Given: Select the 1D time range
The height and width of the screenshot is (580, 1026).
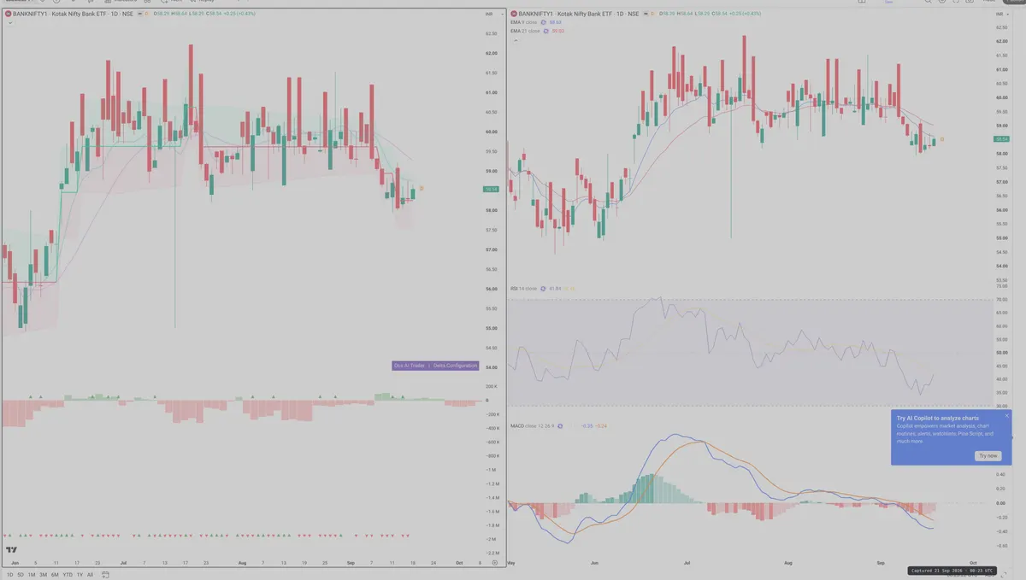Looking at the screenshot, I should 10,575.
